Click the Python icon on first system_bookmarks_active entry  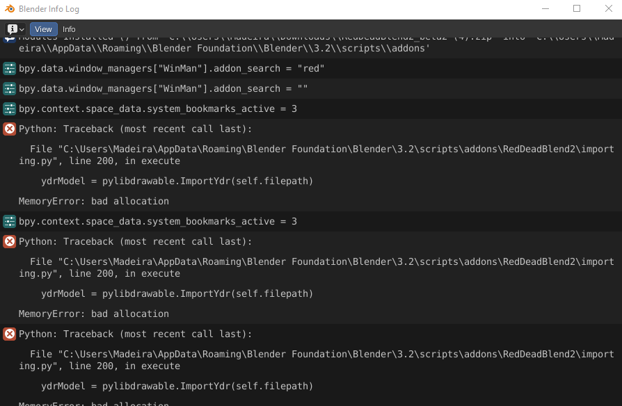[x=10, y=108]
